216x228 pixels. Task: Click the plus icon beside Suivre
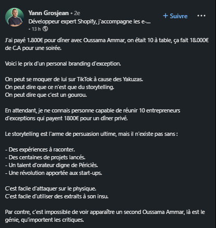click(166, 16)
